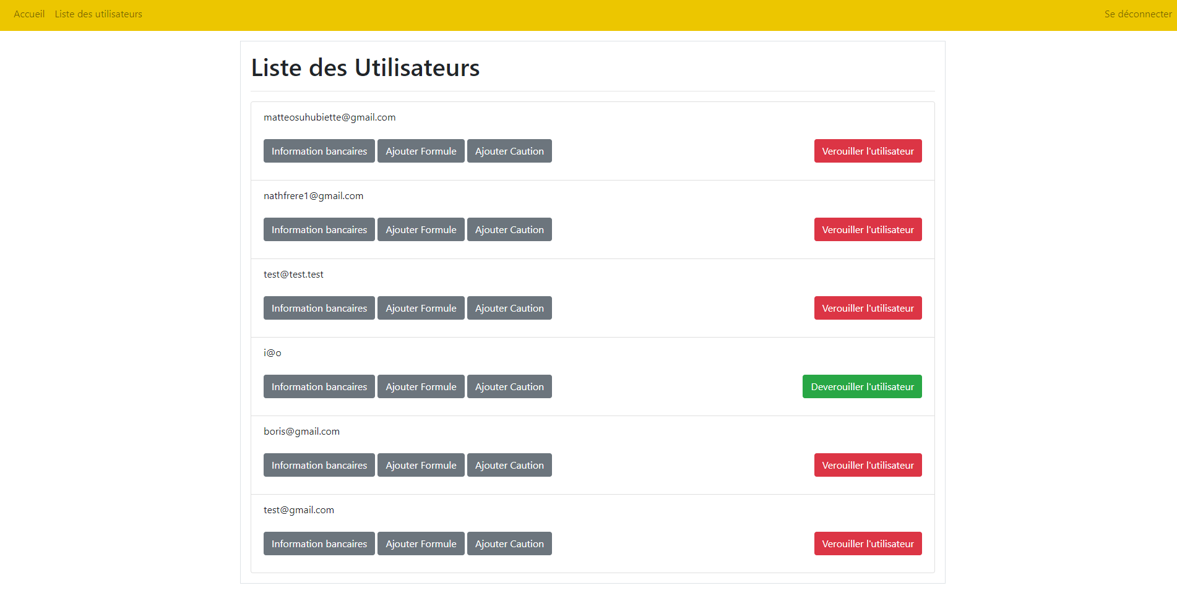Ajouter Formule for matteosuhubiette@gmail.com
1177x601 pixels.
(x=421, y=151)
